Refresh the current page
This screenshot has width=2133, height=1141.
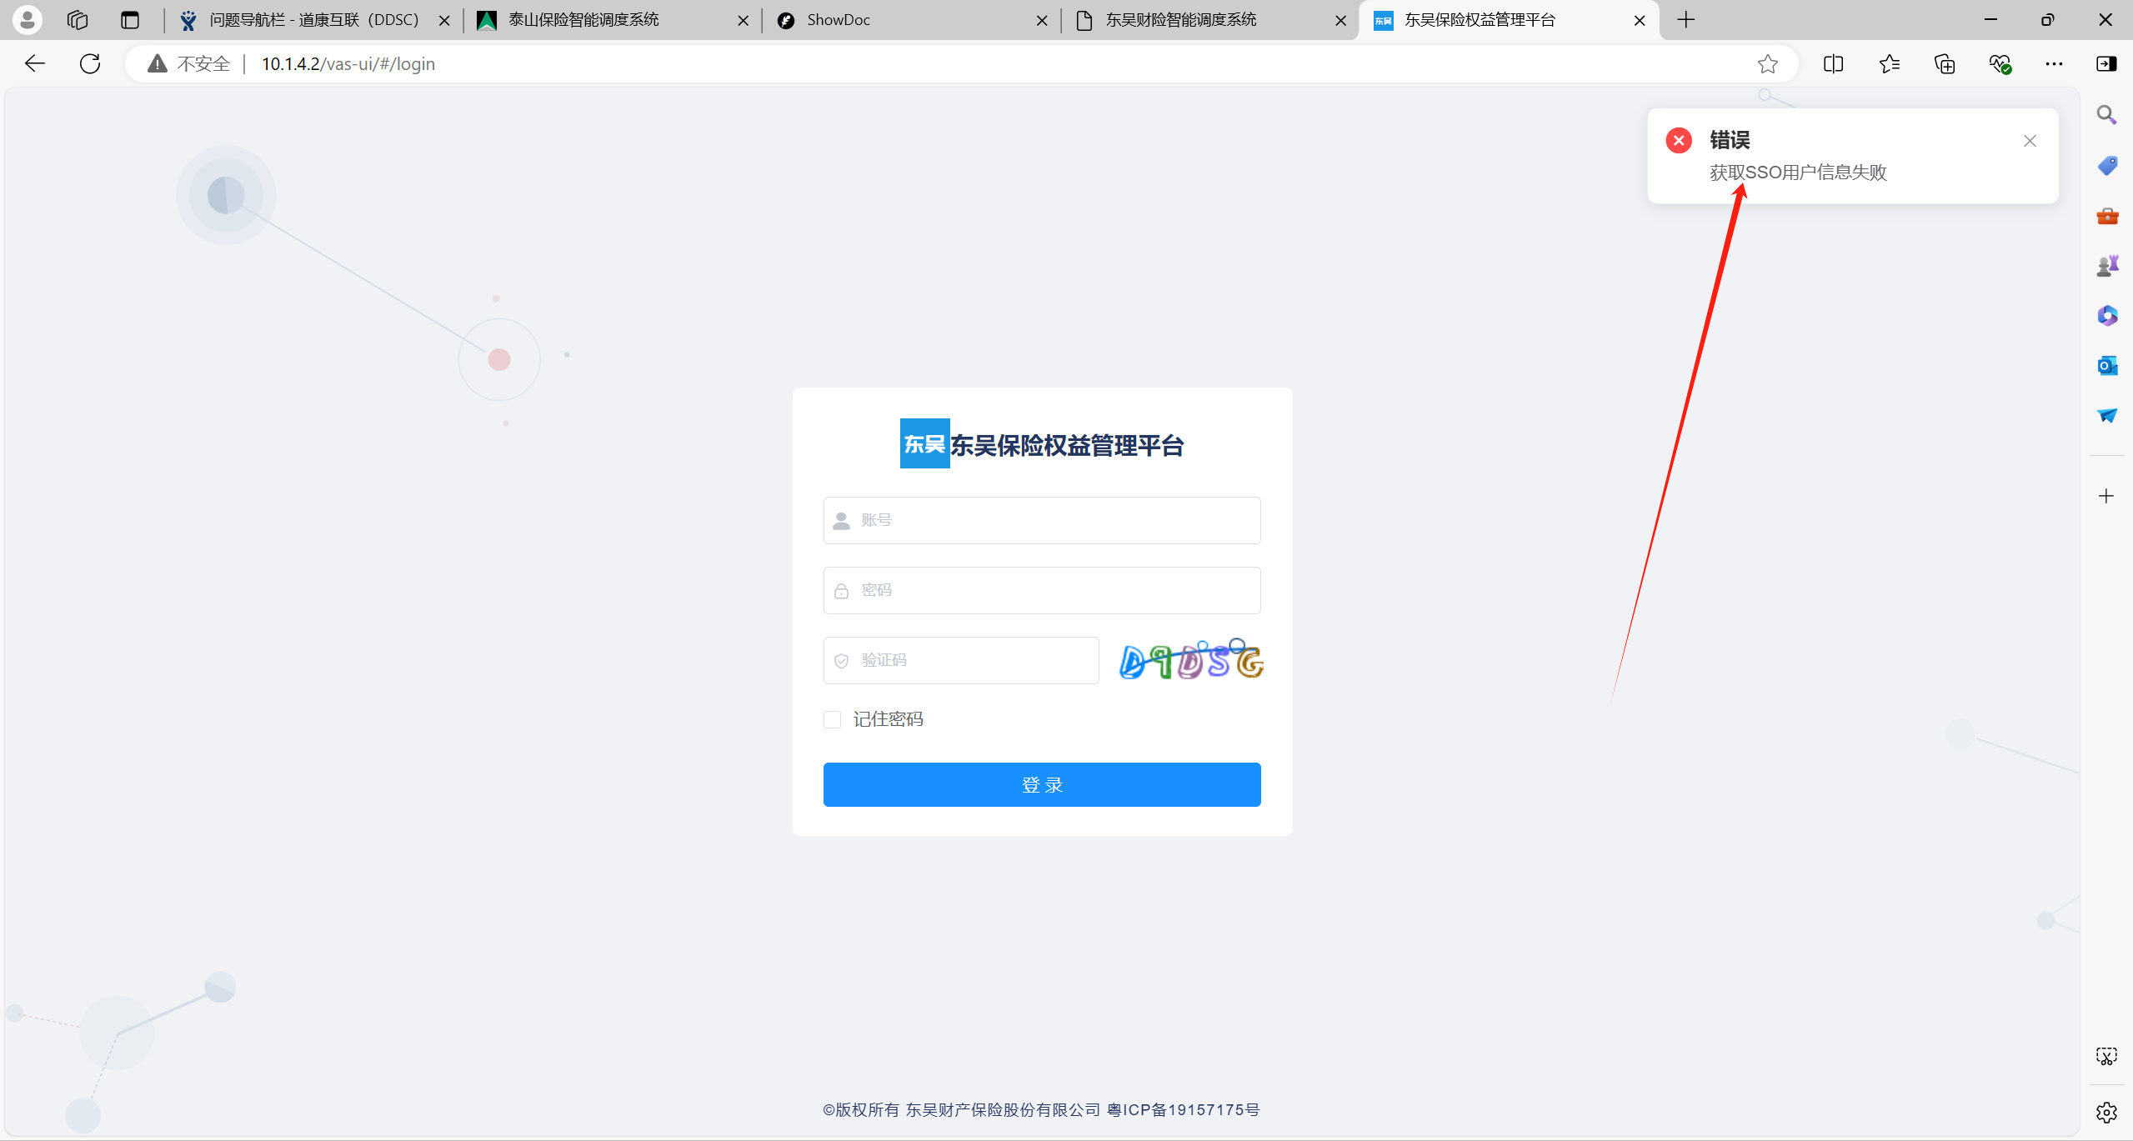[x=90, y=63]
